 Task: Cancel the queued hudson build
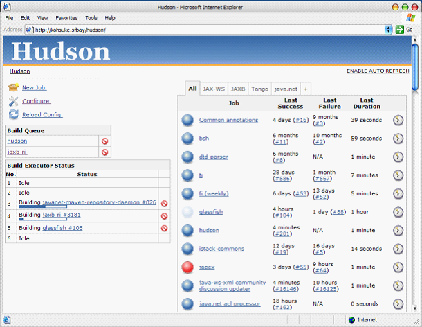(104, 141)
